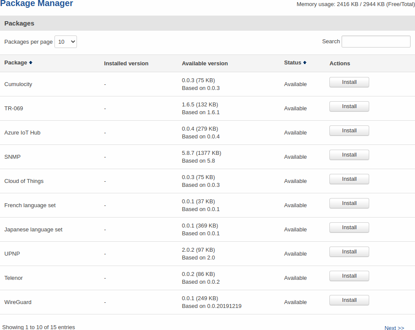
Task: Install the SNMP package
Action: 349,155
